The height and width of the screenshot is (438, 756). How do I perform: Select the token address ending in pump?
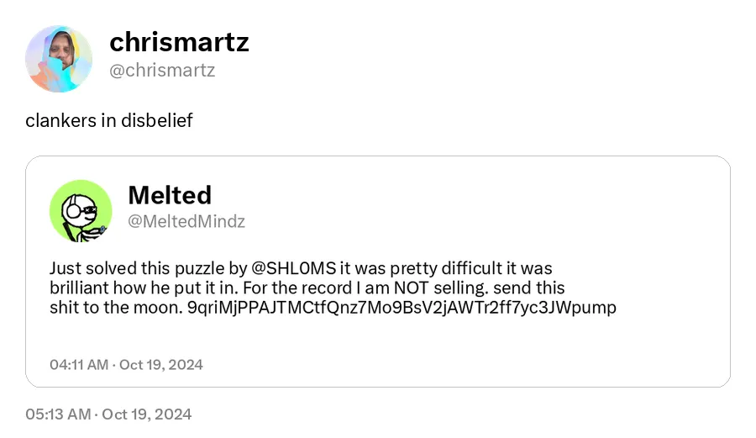tap(402, 308)
